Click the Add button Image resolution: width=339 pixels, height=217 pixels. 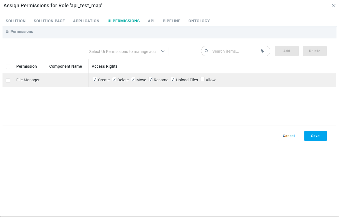287,51
